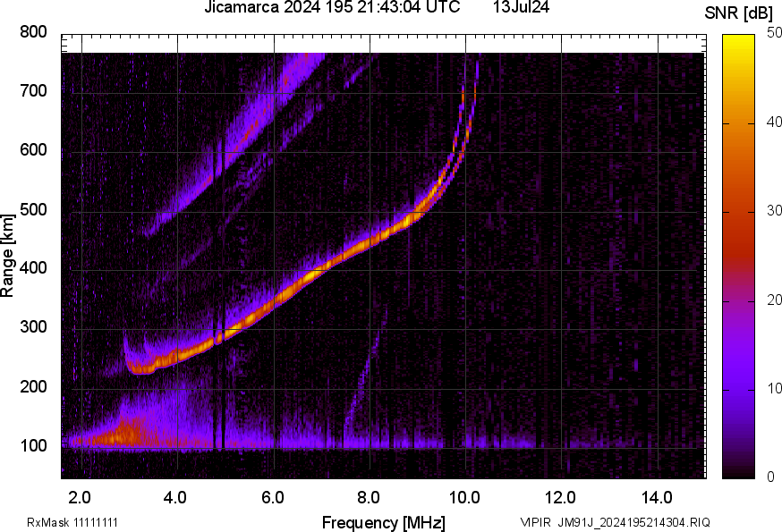Click frequency axis tick 12.0
Viewport: 782px width, 532px height.
pos(561,498)
